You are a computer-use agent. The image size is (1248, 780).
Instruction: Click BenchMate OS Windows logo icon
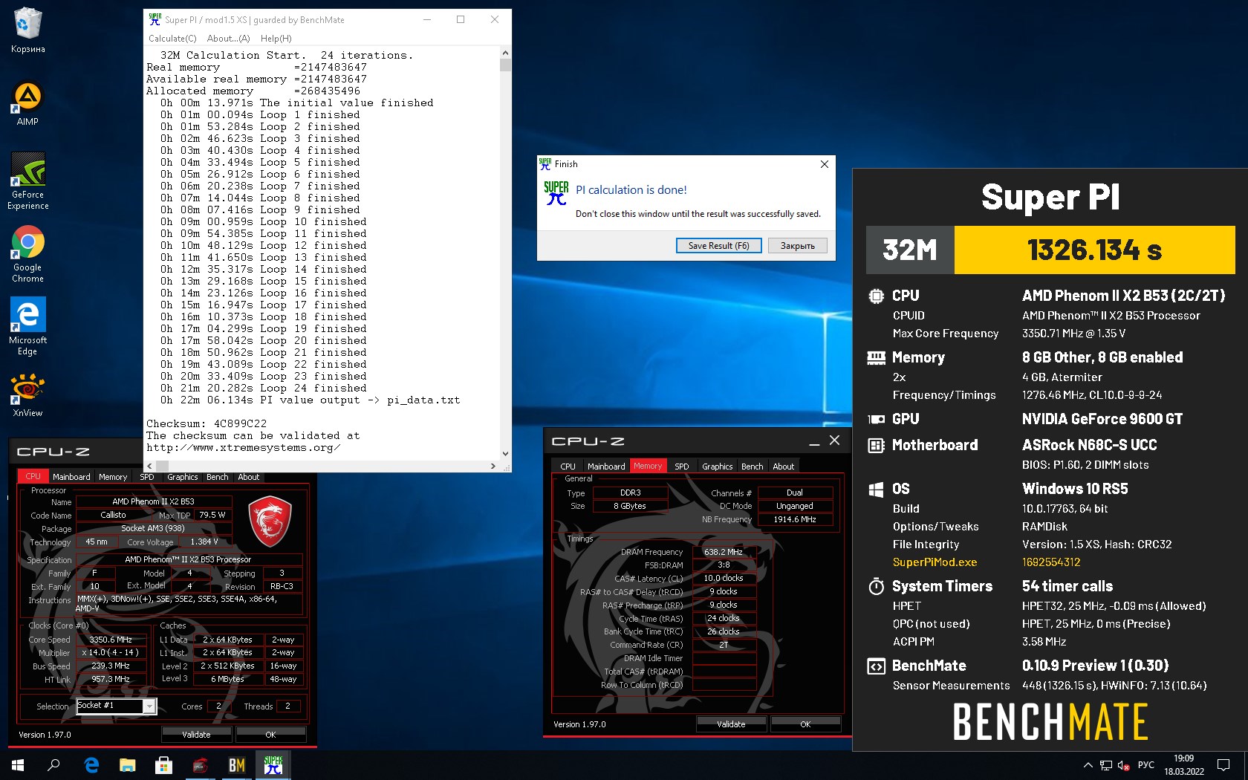click(x=876, y=489)
